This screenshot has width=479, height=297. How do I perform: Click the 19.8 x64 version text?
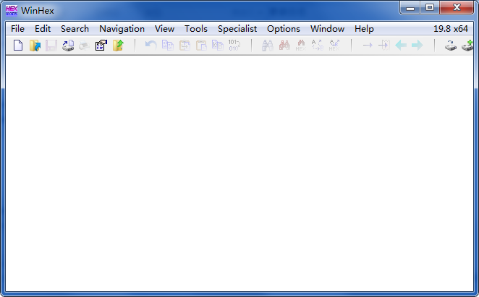point(451,29)
